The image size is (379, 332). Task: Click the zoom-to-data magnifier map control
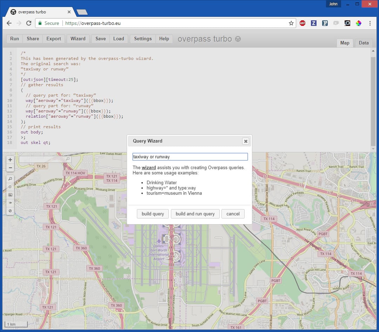10,179
